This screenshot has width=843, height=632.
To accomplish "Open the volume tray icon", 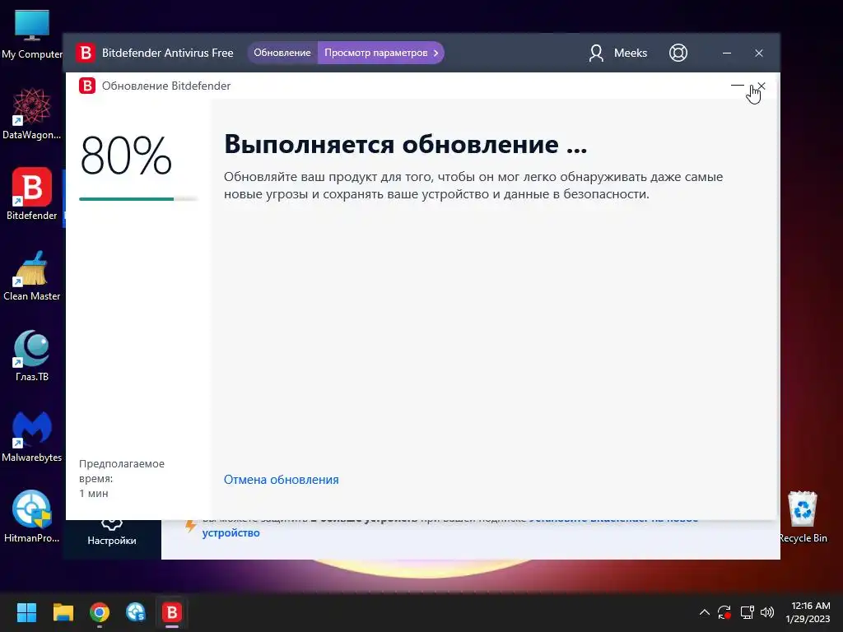I will [x=767, y=612].
